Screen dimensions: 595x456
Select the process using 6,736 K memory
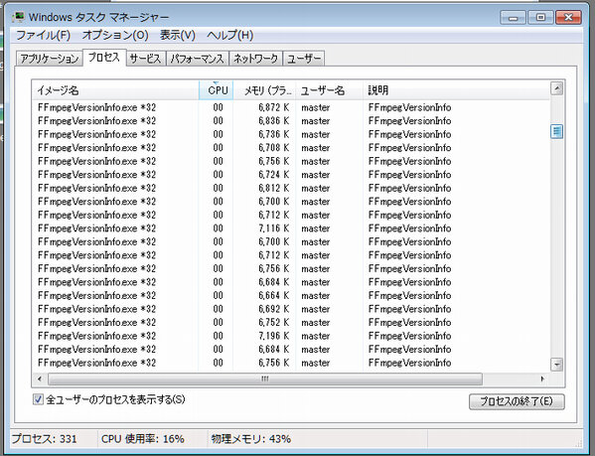click(x=291, y=134)
